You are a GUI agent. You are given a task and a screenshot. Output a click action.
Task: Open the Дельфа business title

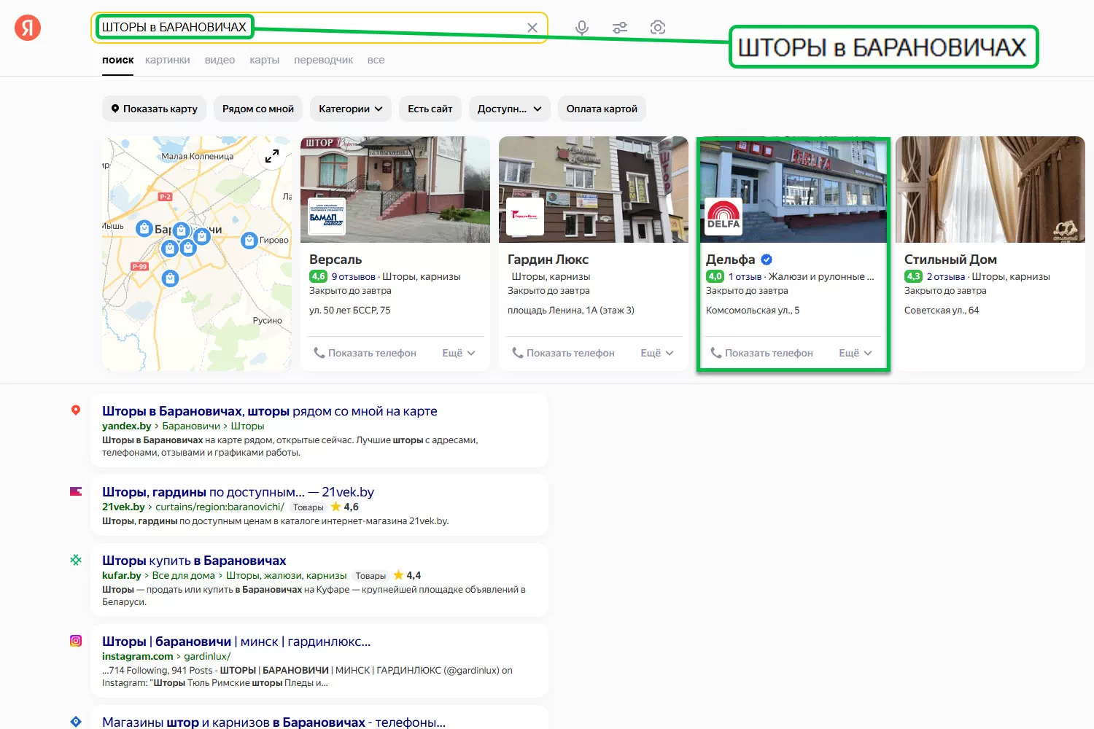click(x=731, y=260)
